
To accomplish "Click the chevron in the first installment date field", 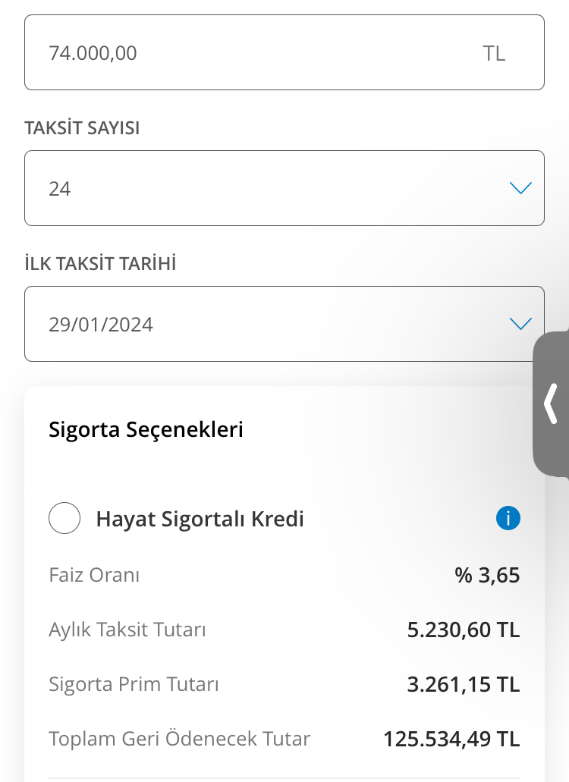I will (520, 324).
